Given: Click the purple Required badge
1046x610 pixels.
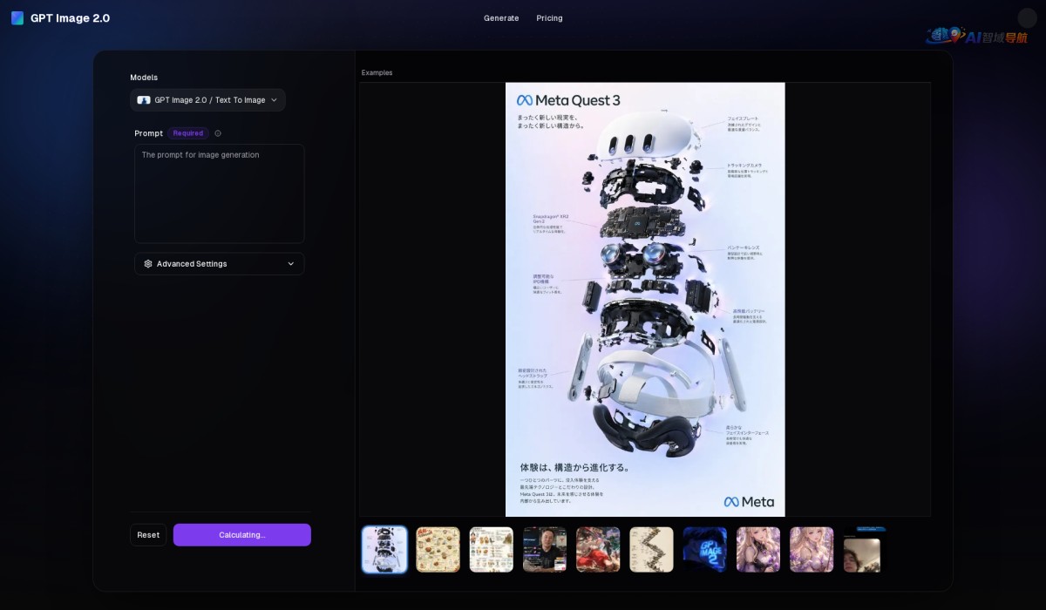Looking at the screenshot, I should point(188,133).
